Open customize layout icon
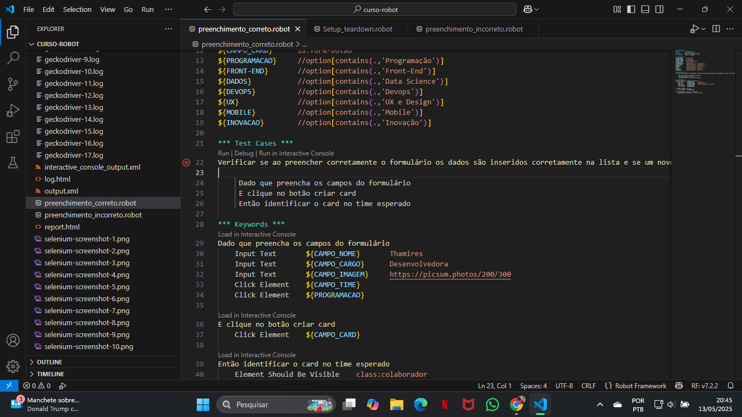Image resolution: width=742 pixels, height=417 pixels. [x=617, y=9]
